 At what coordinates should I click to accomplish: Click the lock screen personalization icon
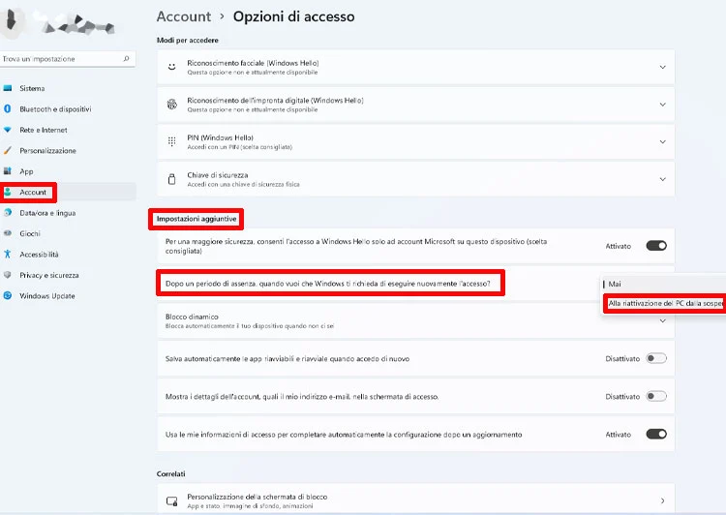pos(171,501)
